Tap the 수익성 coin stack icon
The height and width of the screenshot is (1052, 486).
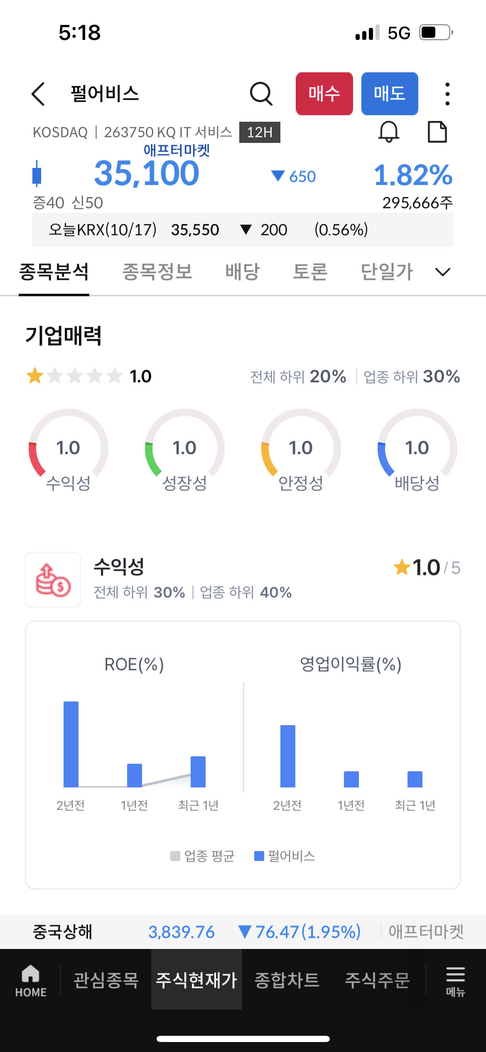[x=53, y=580]
